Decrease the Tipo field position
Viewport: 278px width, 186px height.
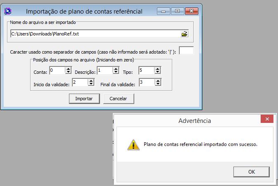click(157, 72)
